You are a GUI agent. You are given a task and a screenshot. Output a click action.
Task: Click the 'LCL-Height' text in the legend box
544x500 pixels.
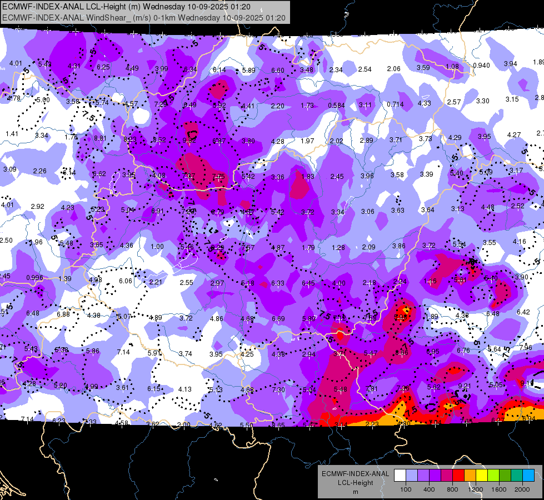pos(355,483)
